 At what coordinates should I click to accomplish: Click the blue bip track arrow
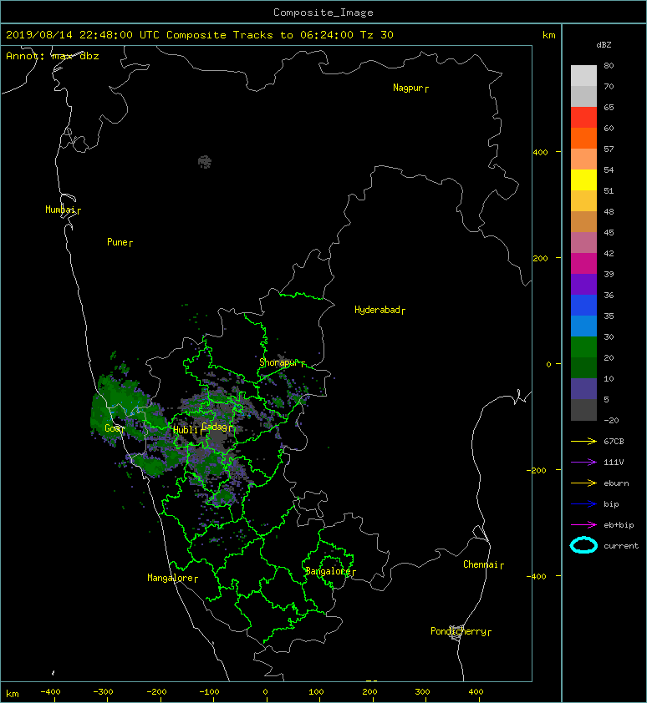pos(583,504)
